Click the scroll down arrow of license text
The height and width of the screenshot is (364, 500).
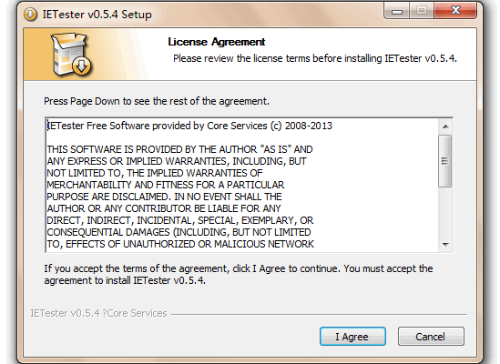click(445, 245)
